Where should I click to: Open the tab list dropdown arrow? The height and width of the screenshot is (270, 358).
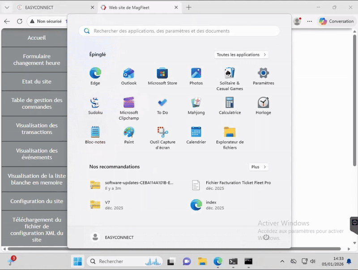[x=7, y=8]
